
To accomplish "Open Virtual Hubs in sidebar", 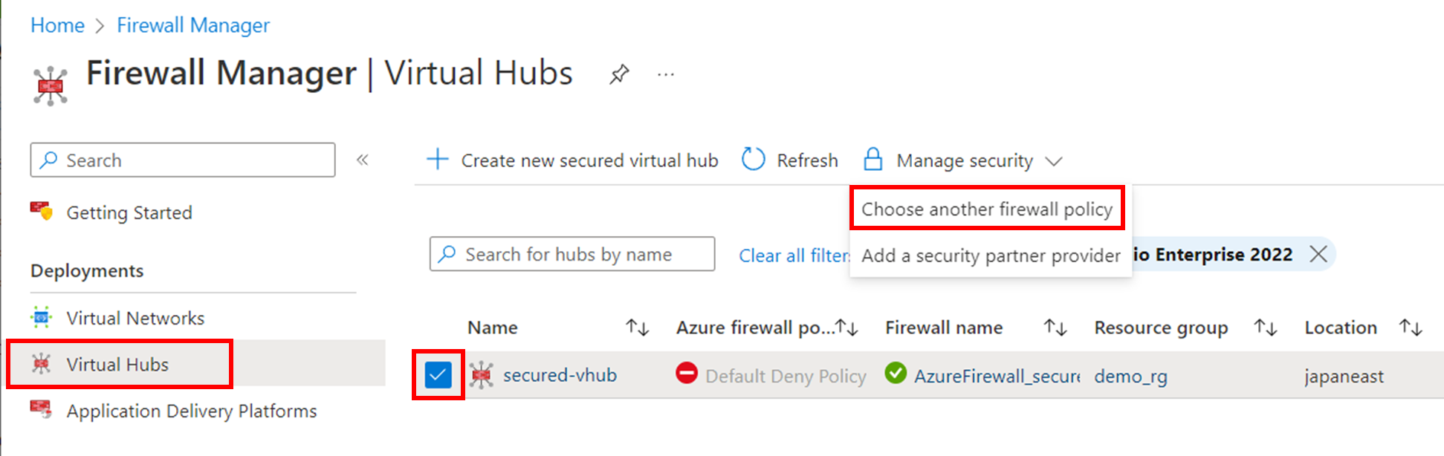I will pos(117,365).
